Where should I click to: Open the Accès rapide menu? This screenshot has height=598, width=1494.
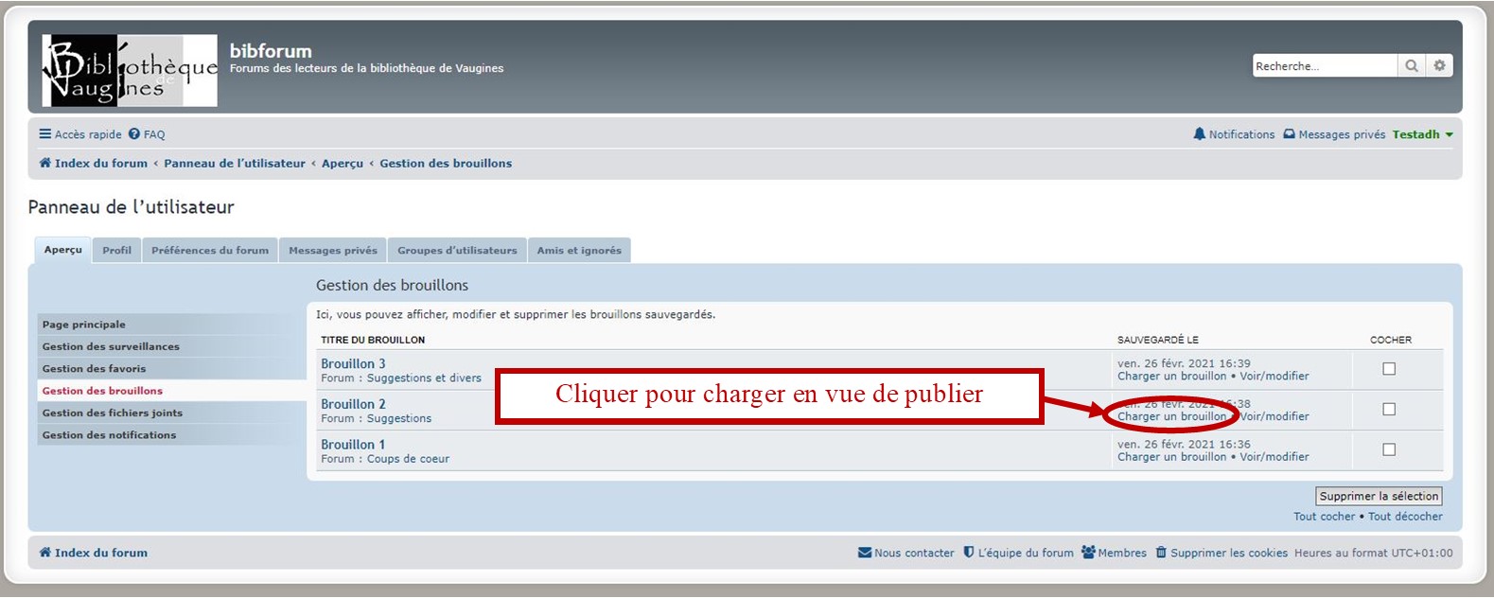click(80, 134)
